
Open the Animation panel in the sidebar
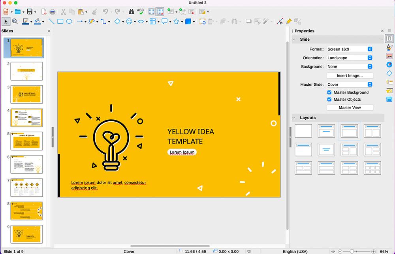coord(389,91)
